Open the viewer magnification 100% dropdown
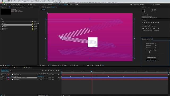Screen dimensions: 170x96 click(x=44, y=65)
